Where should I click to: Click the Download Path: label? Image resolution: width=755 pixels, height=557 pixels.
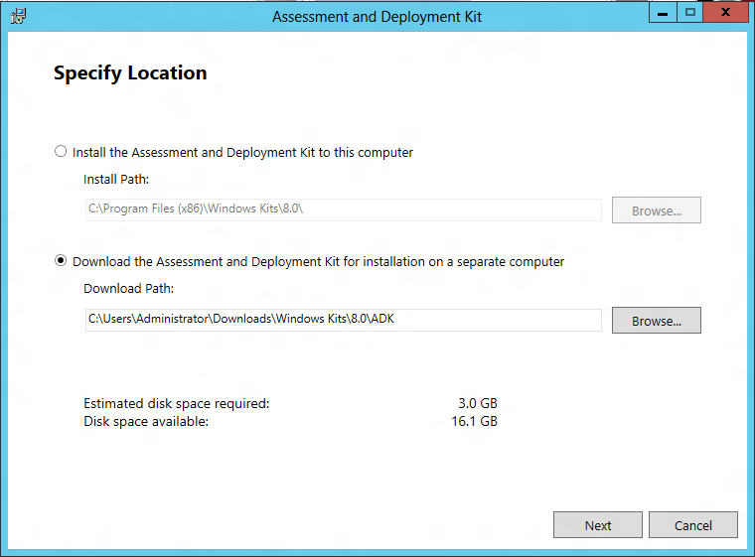(128, 288)
